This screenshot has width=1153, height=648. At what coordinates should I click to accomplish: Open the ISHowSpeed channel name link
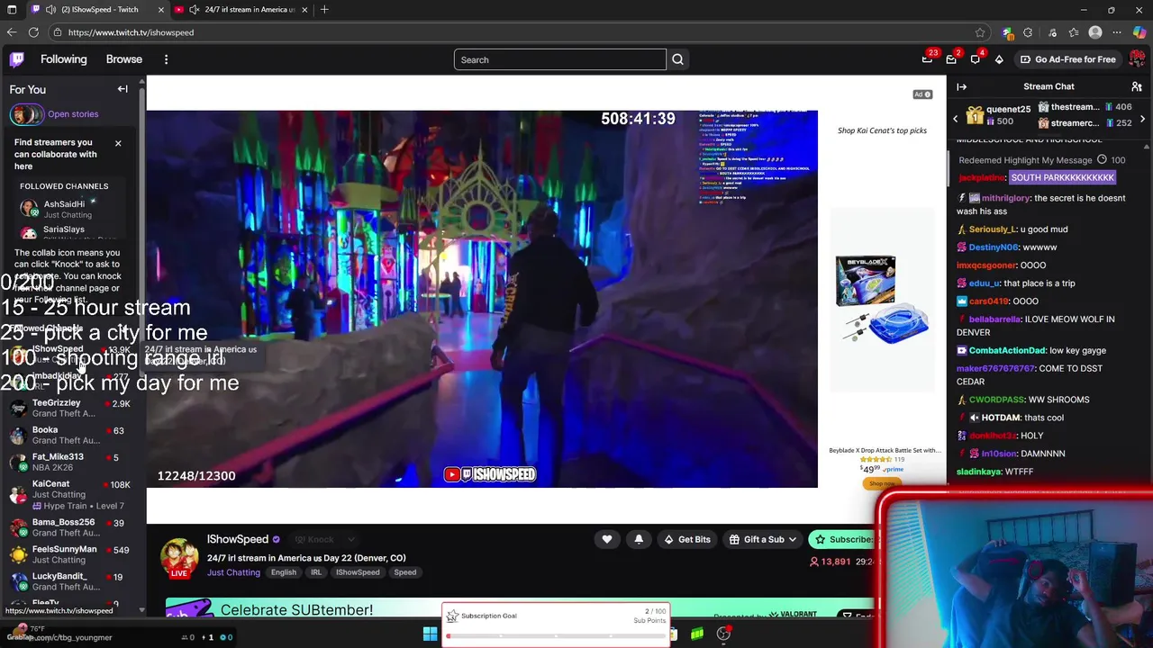pyautogui.click(x=238, y=539)
